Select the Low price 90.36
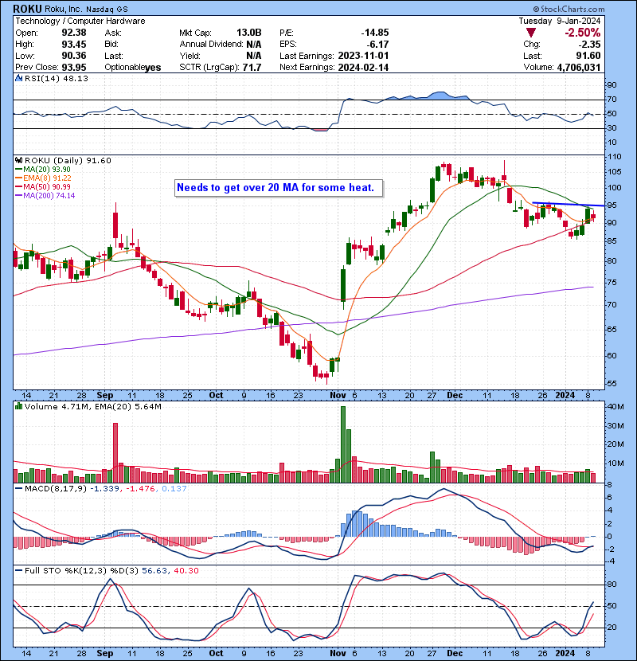Image resolution: width=637 pixels, height=661 pixels. tap(74, 56)
